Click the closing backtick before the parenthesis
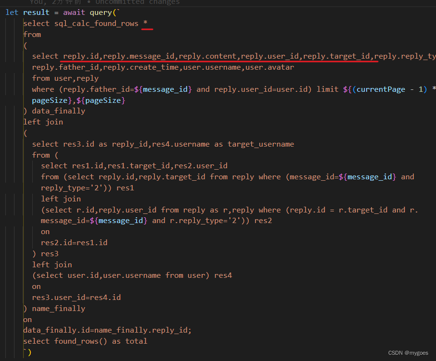The height and width of the screenshot is (361, 436). (x=25, y=352)
